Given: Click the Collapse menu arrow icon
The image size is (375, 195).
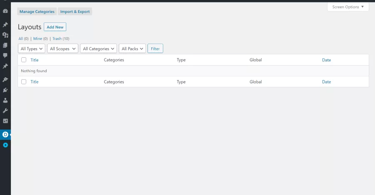Looking at the screenshot, I should tap(5, 145).
